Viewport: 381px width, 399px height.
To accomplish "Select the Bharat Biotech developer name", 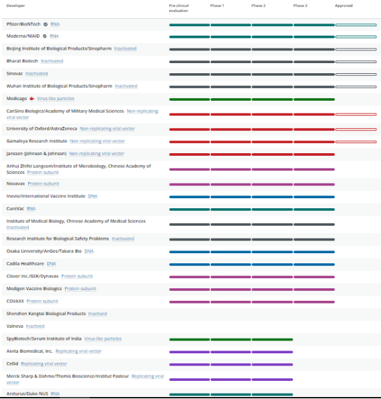I will (x=22, y=61).
